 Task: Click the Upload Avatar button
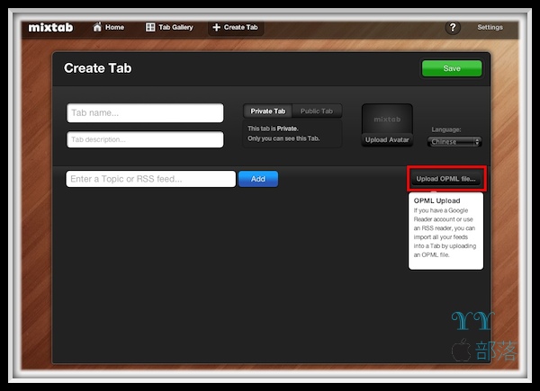(387, 140)
